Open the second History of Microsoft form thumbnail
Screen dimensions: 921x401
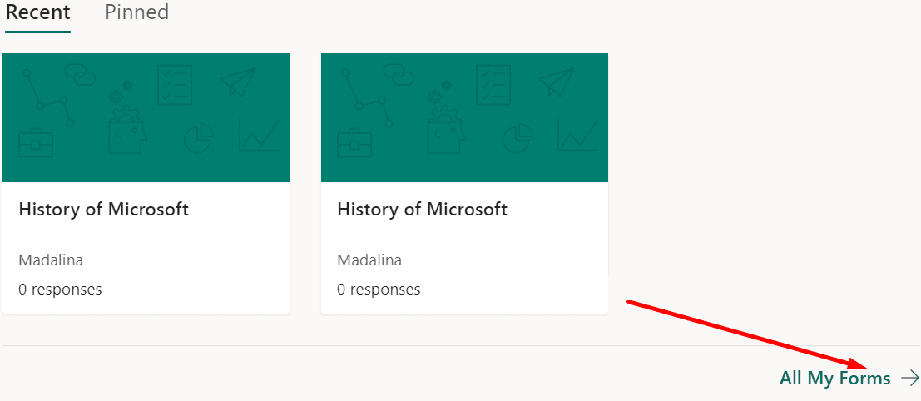(464, 117)
